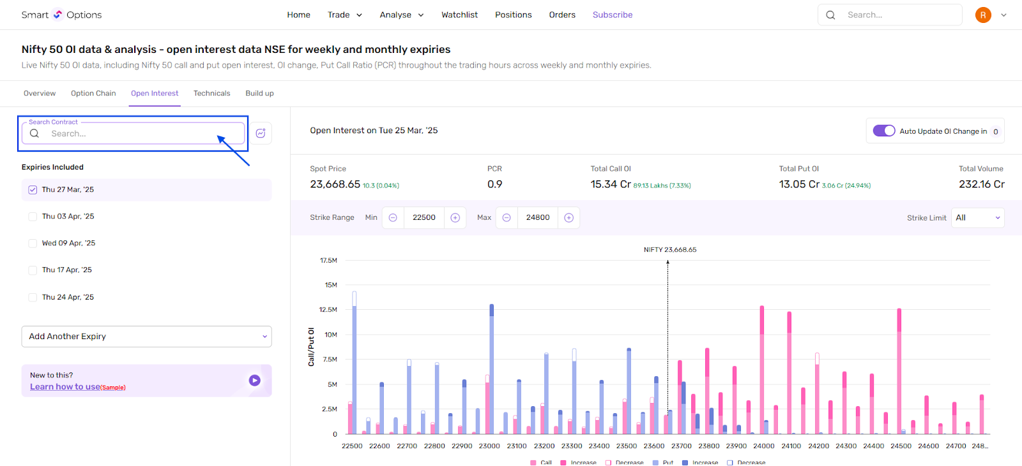This screenshot has height=466, width=1022.
Task: Increase the Max strike range value
Action: tap(569, 217)
